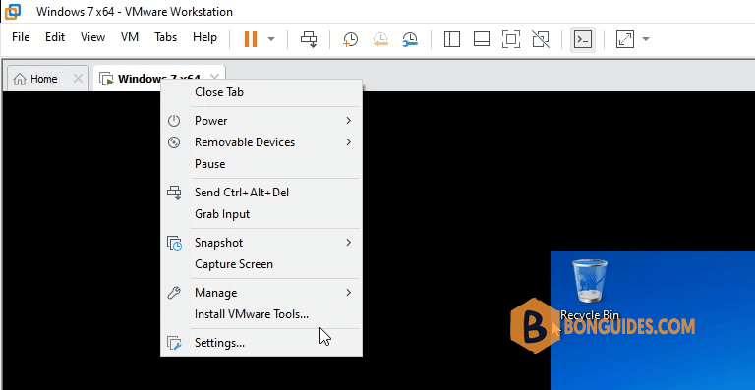Expand the Snapshot submenu
The width and height of the screenshot is (755, 390).
(x=261, y=243)
